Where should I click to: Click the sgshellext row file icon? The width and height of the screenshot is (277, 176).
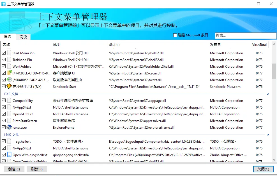9,141
